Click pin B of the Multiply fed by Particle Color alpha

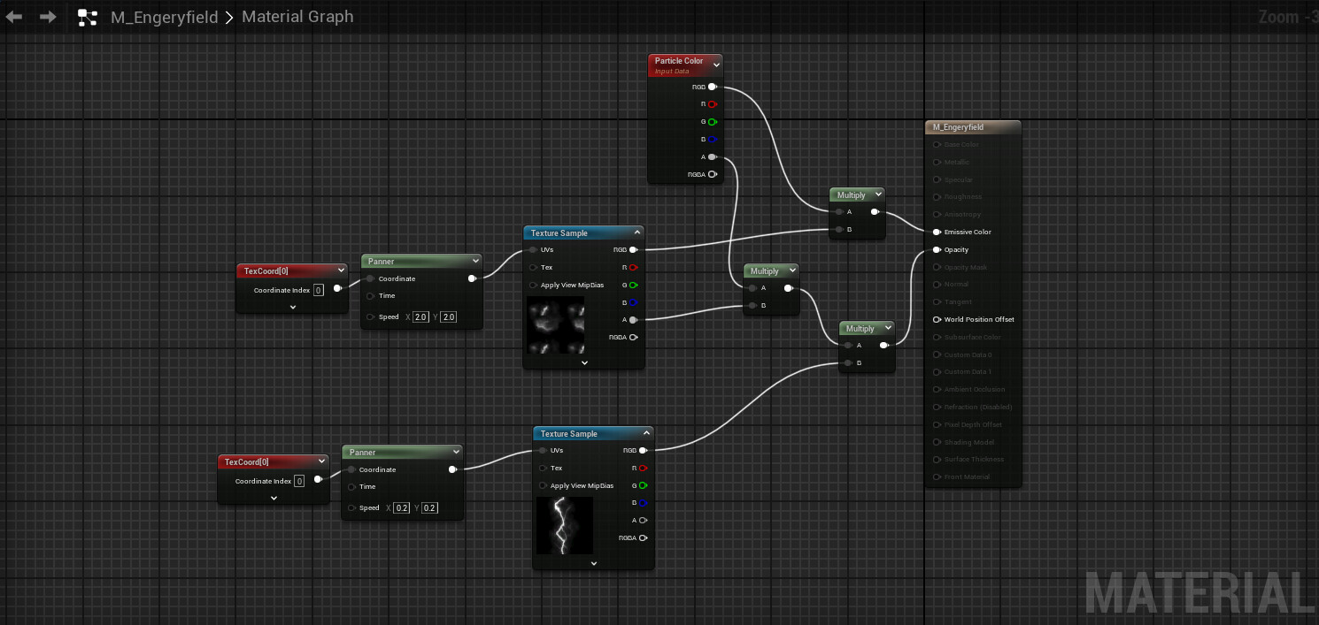pos(752,306)
